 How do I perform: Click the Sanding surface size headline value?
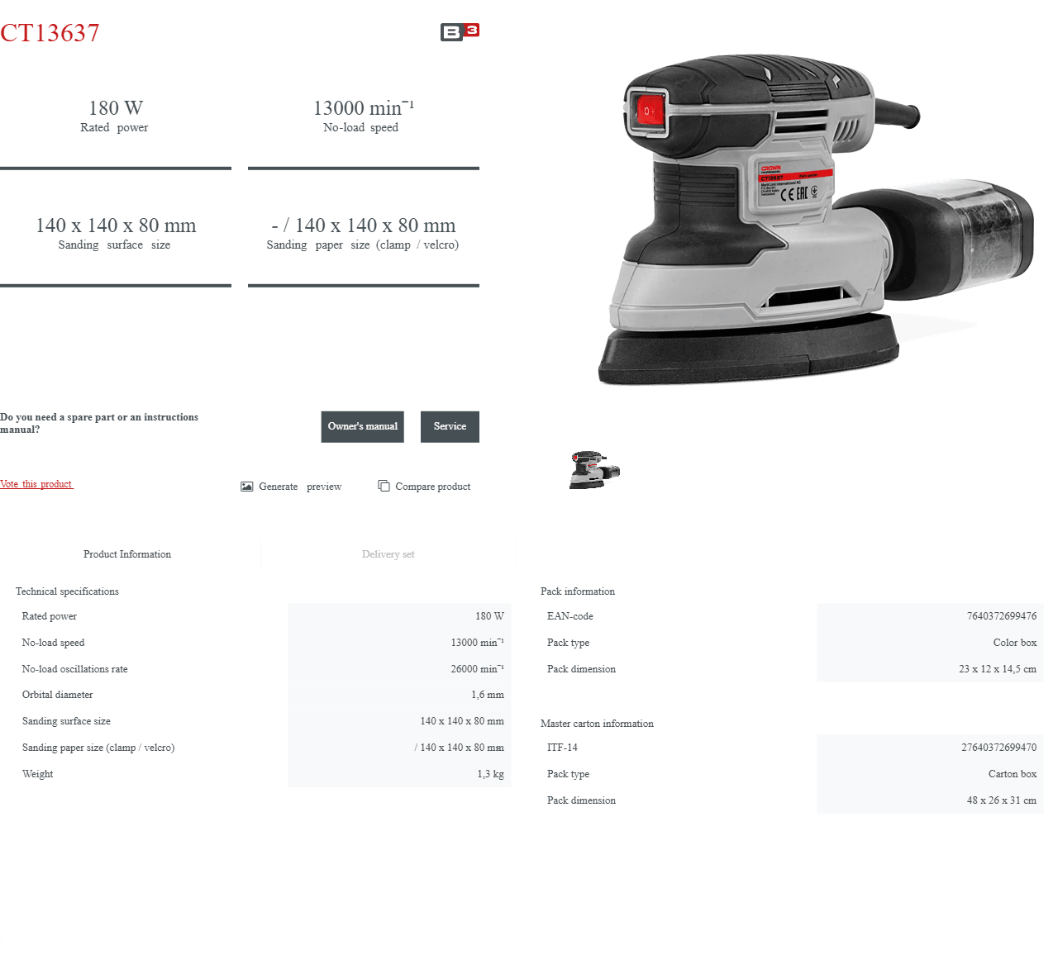click(116, 226)
